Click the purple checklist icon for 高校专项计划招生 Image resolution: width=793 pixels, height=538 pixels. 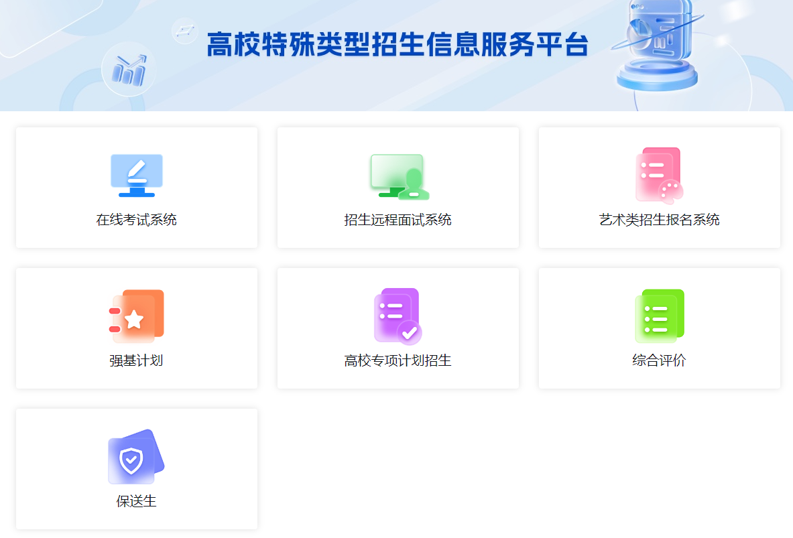[398, 316]
